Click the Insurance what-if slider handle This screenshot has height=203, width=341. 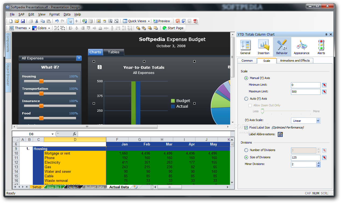pyautogui.click(x=41, y=106)
